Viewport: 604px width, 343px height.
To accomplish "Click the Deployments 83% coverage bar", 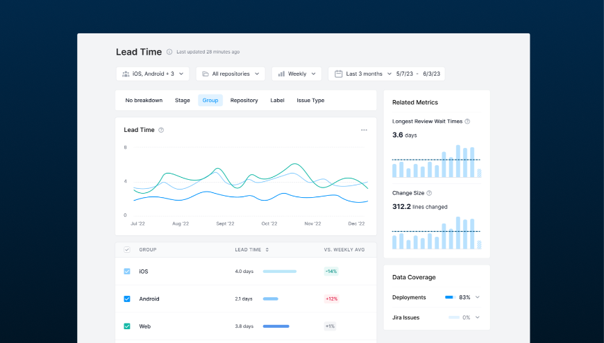I will pyautogui.click(x=449, y=297).
